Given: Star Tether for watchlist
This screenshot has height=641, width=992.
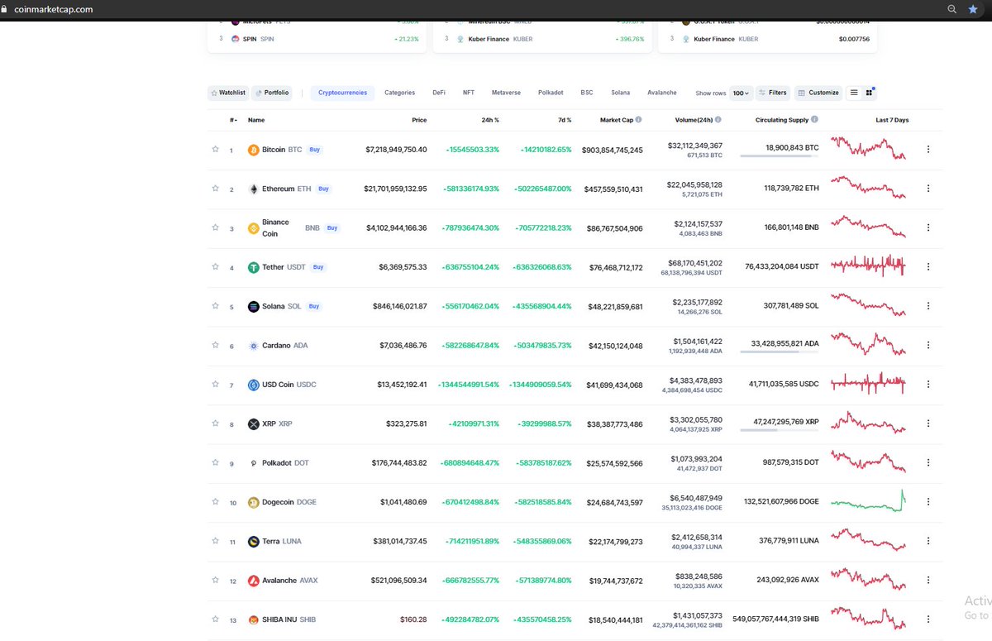Looking at the screenshot, I should pyautogui.click(x=216, y=266).
